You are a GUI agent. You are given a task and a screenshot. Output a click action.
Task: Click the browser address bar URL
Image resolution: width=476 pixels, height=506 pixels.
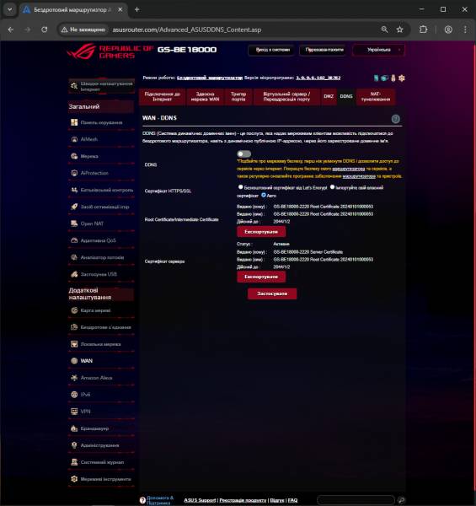(x=186, y=30)
